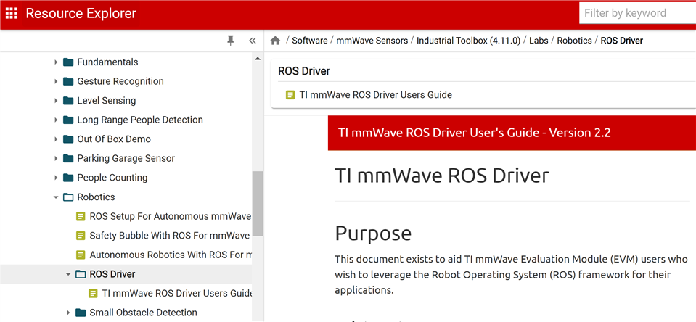Image resolution: width=696 pixels, height=322 pixels.
Task: Click the Out Of Box Demo folder icon
Action: [68, 139]
